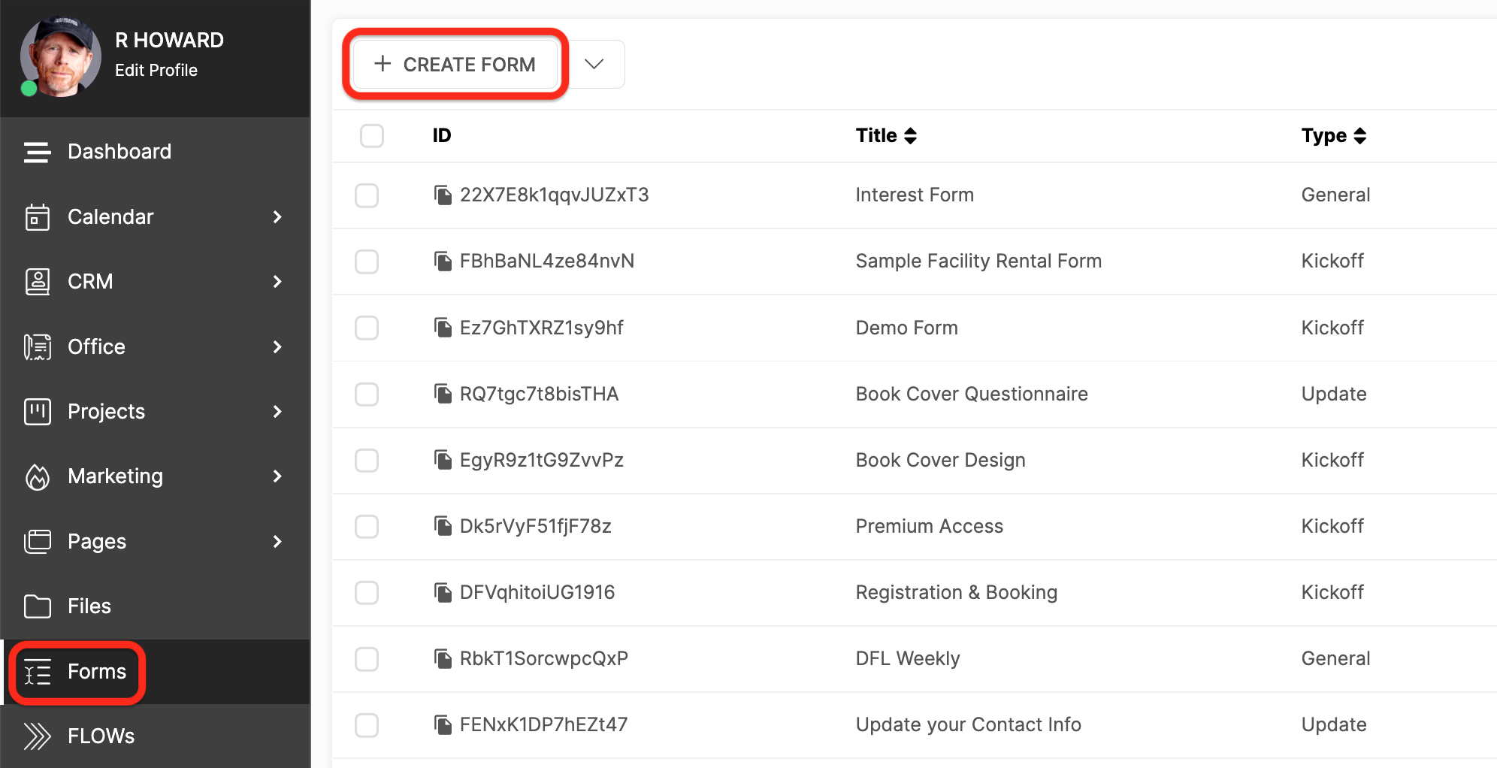This screenshot has height=768, width=1497.
Task: Check the Premium Access row checkbox
Action: 367,526
